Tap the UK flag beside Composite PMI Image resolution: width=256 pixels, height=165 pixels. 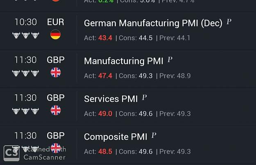56,148
